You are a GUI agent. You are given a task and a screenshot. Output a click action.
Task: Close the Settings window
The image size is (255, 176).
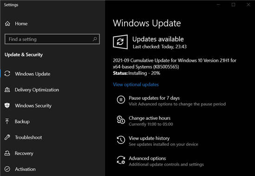(249, 5)
